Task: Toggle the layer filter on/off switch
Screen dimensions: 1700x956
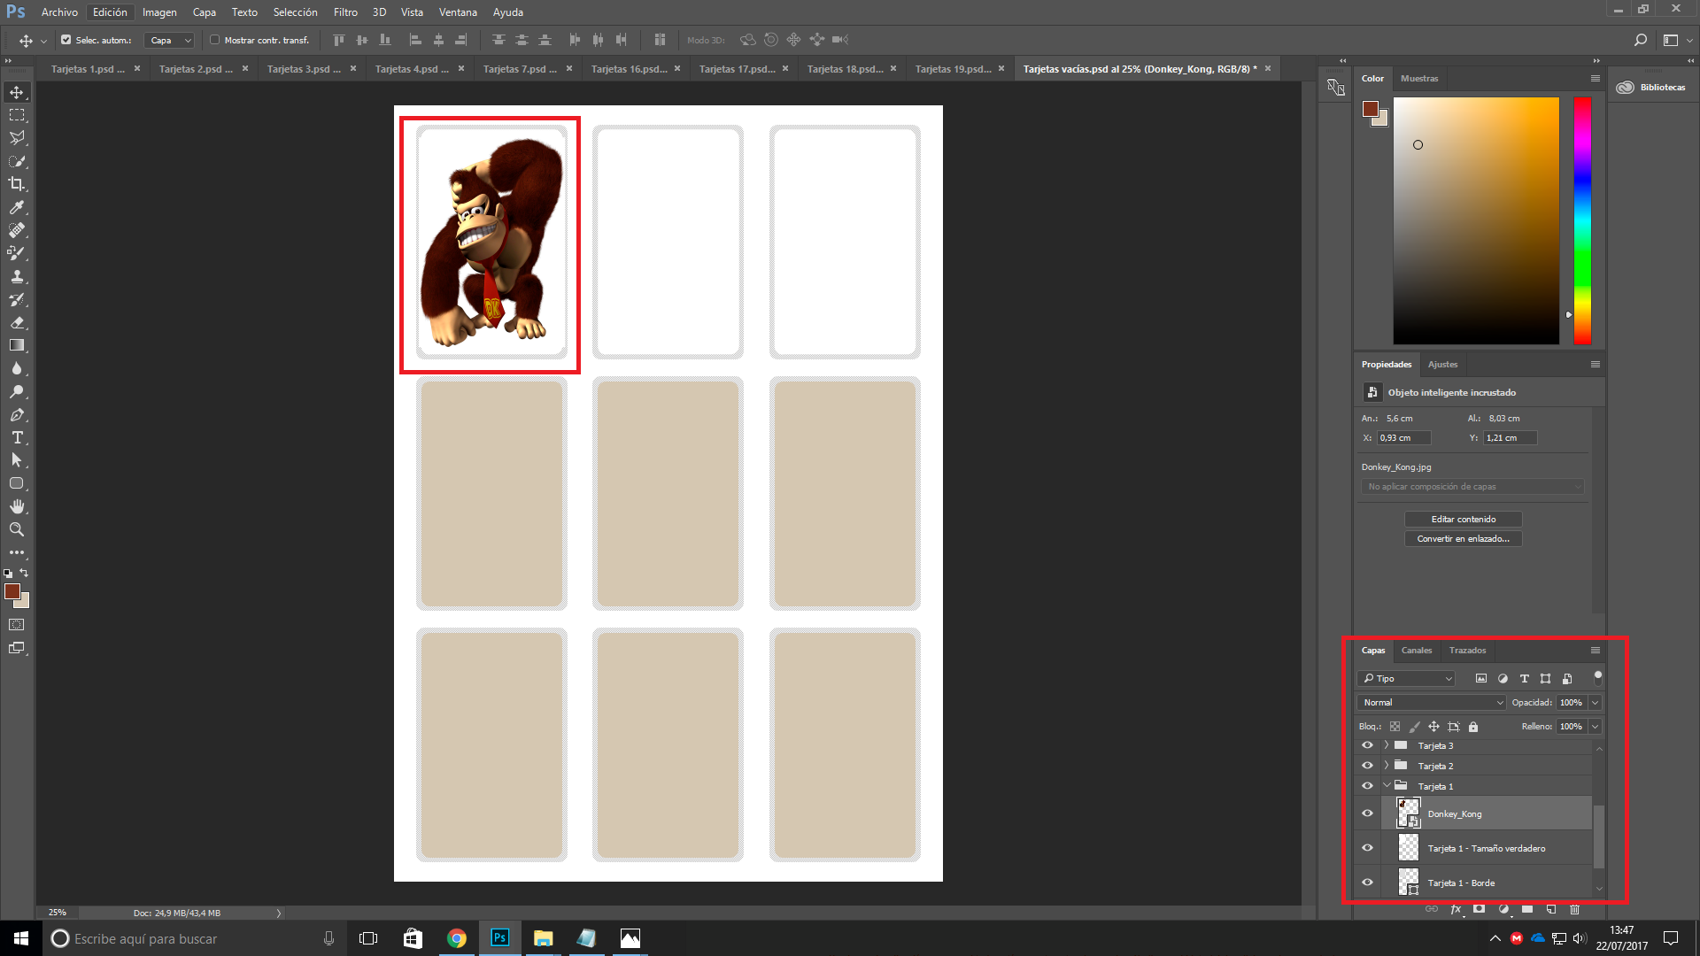Action: pyautogui.click(x=1598, y=678)
